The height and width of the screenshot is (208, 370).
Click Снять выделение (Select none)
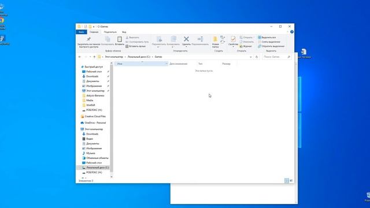pos(269,42)
